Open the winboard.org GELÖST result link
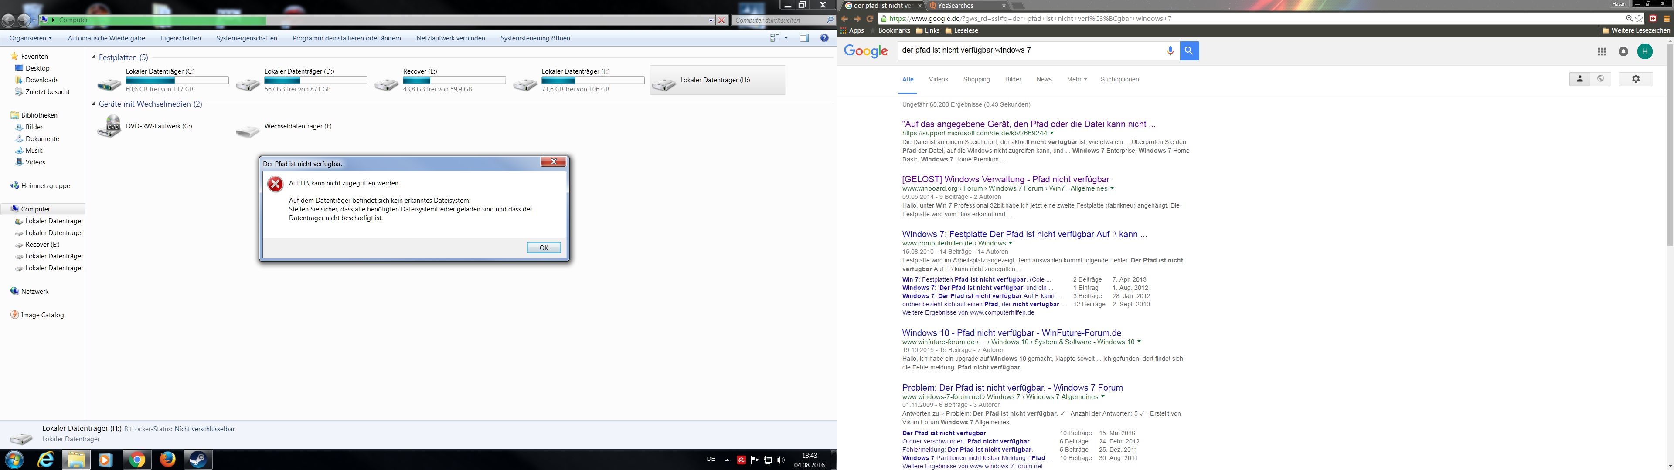The height and width of the screenshot is (470, 1674). [1005, 179]
